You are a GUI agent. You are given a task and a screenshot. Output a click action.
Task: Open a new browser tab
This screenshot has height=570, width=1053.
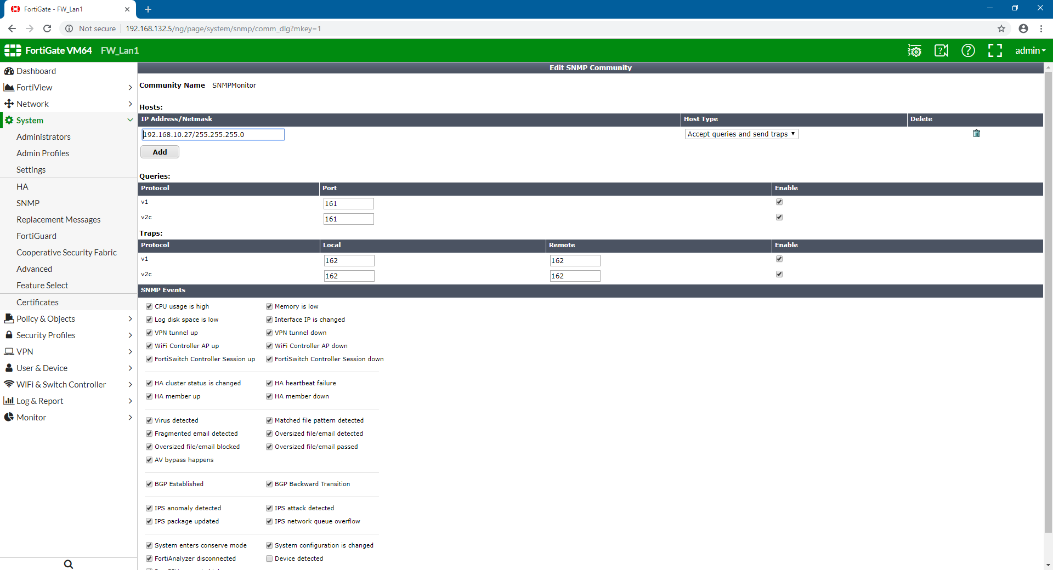pyautogui.click(x=148, y=9)
